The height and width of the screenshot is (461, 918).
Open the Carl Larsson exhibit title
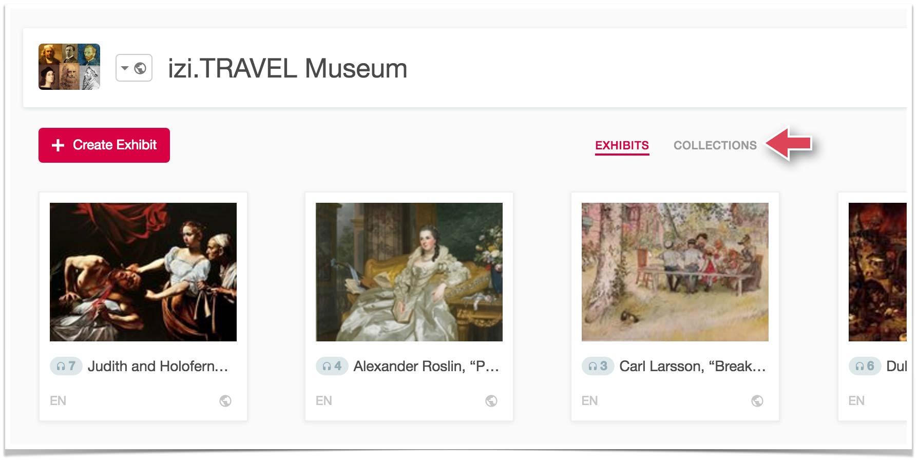[x=692, y=366]
